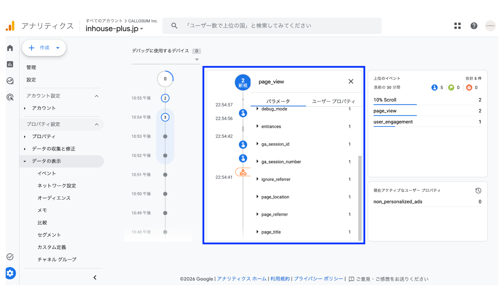Expand the page_location parameter

[x=257, y=197]
